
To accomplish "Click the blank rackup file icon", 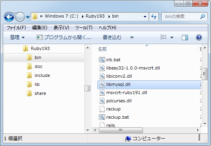I will coord(102,109).
